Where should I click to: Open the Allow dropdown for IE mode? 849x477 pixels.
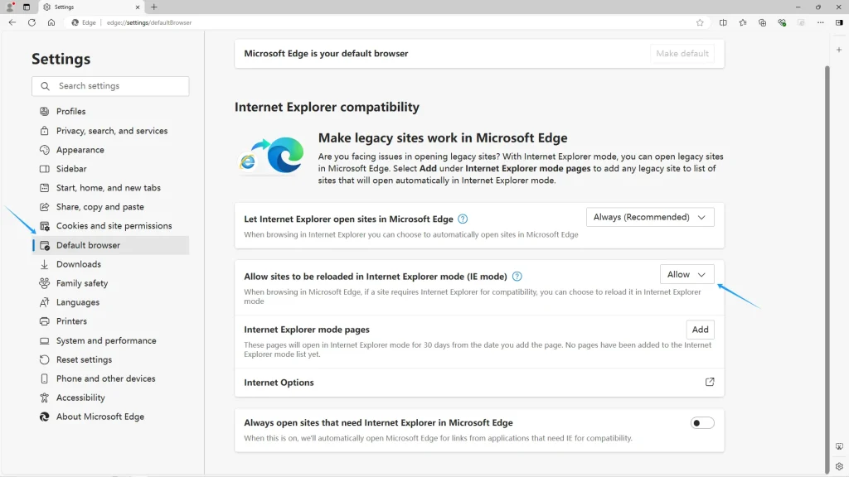(686, 275)
